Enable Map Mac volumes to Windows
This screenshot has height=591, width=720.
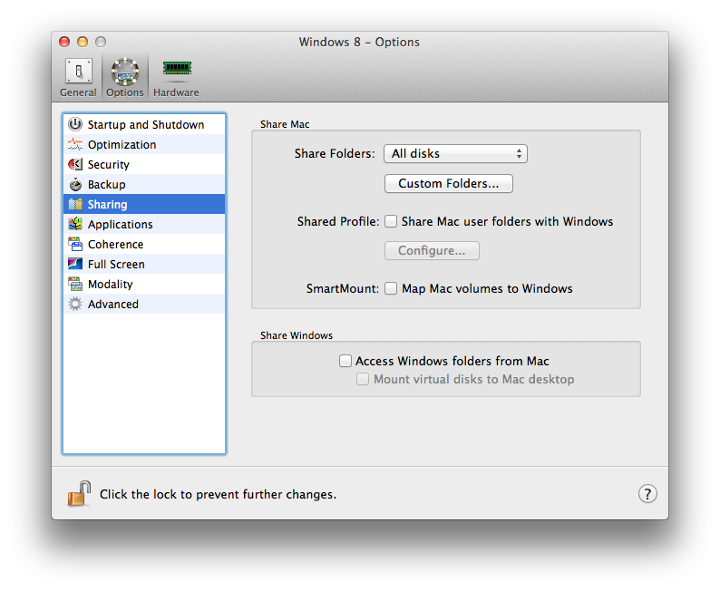pos(391,288)
